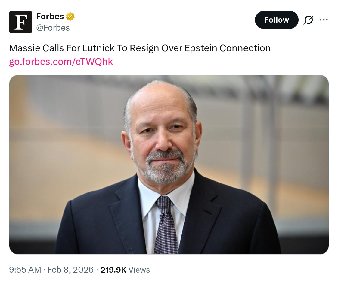
Task: Open the three-dot more options menu
Action: [x=324, y=20]
